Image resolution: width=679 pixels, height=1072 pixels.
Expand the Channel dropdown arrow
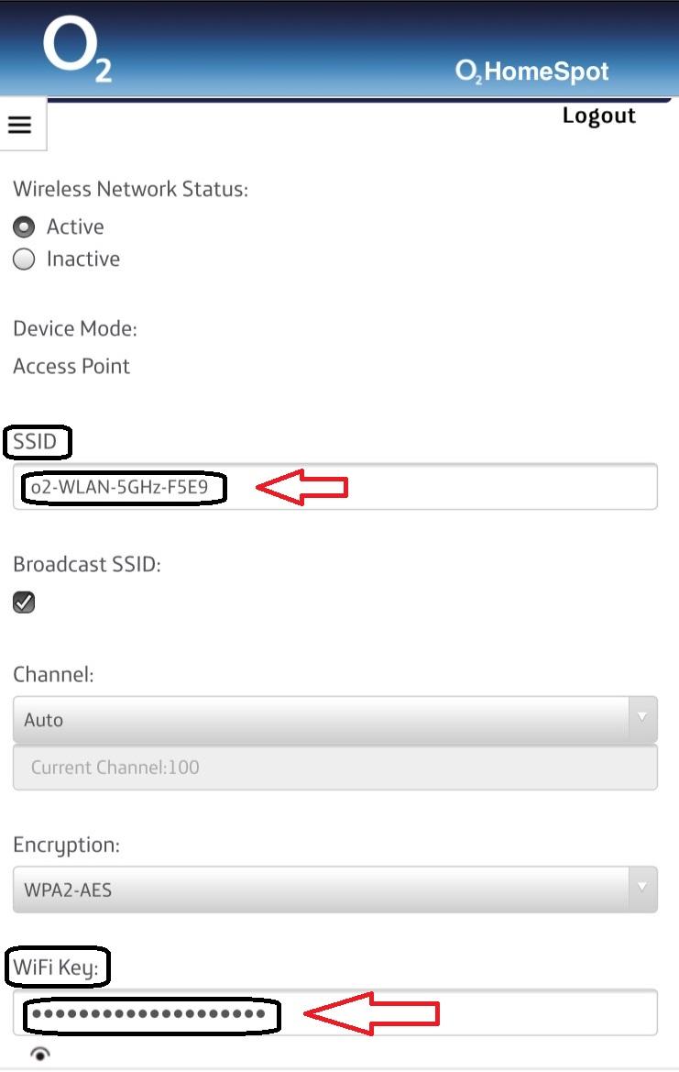[642, 717]
